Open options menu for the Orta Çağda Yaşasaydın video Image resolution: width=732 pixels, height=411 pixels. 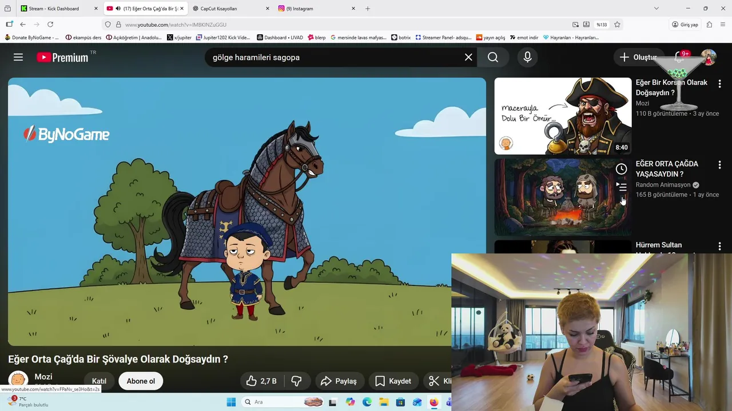point(719,165)
